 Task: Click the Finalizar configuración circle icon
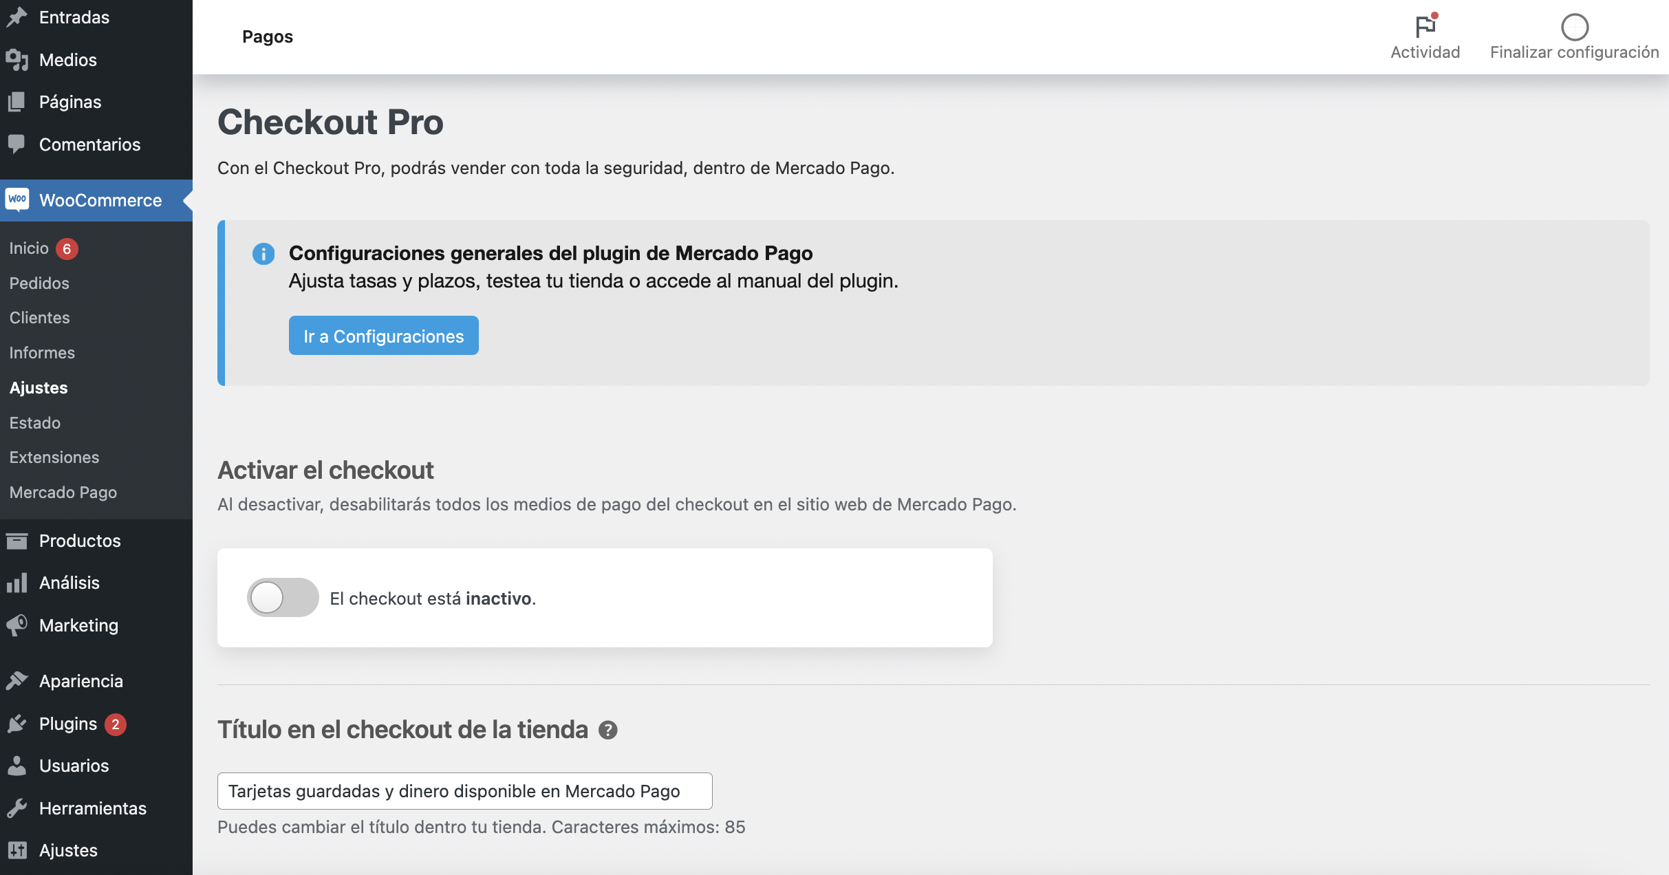1575,28
